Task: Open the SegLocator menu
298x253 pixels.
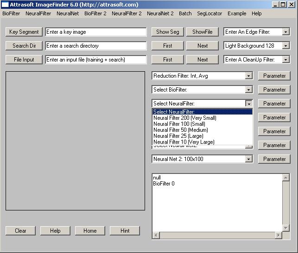Action: [x=209, y=13]
